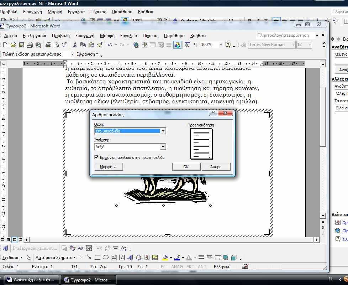
Task: Click the Undo arrow icon
Action: (x=110, y=45)
